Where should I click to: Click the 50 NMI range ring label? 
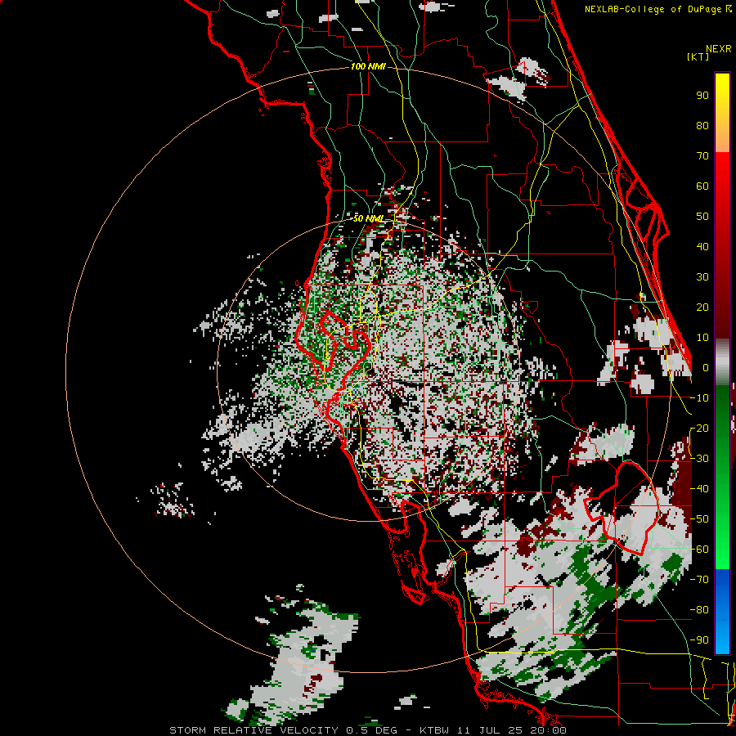click(x=368, y=218)
